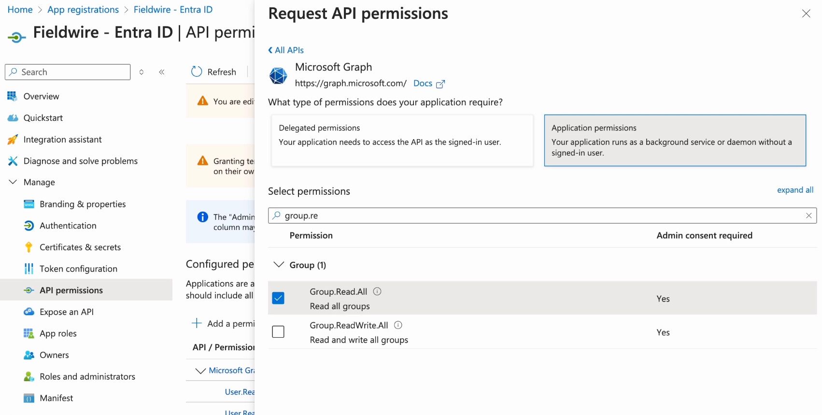Click the Integration assistant rocket icon

click(13, 140)
